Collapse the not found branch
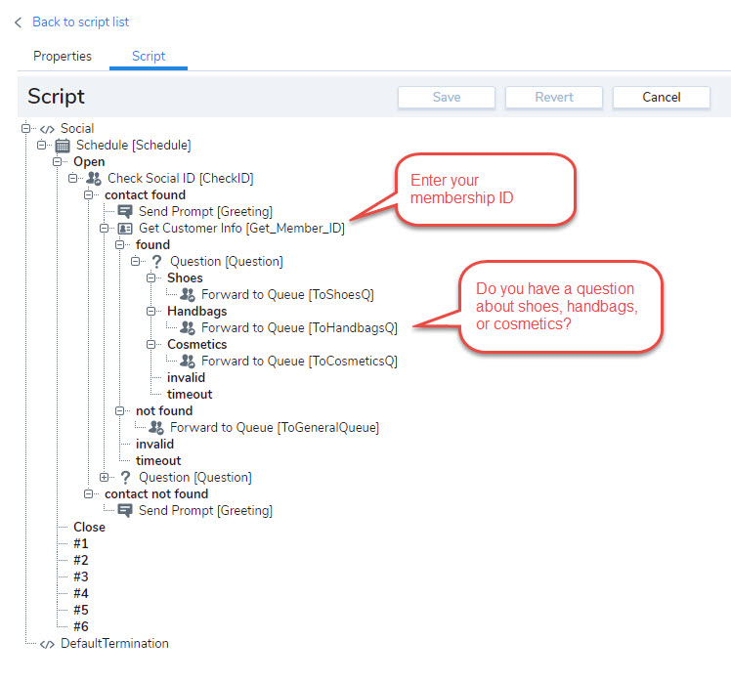This screenshot has width=731, height=683. (x=120, y=410)
